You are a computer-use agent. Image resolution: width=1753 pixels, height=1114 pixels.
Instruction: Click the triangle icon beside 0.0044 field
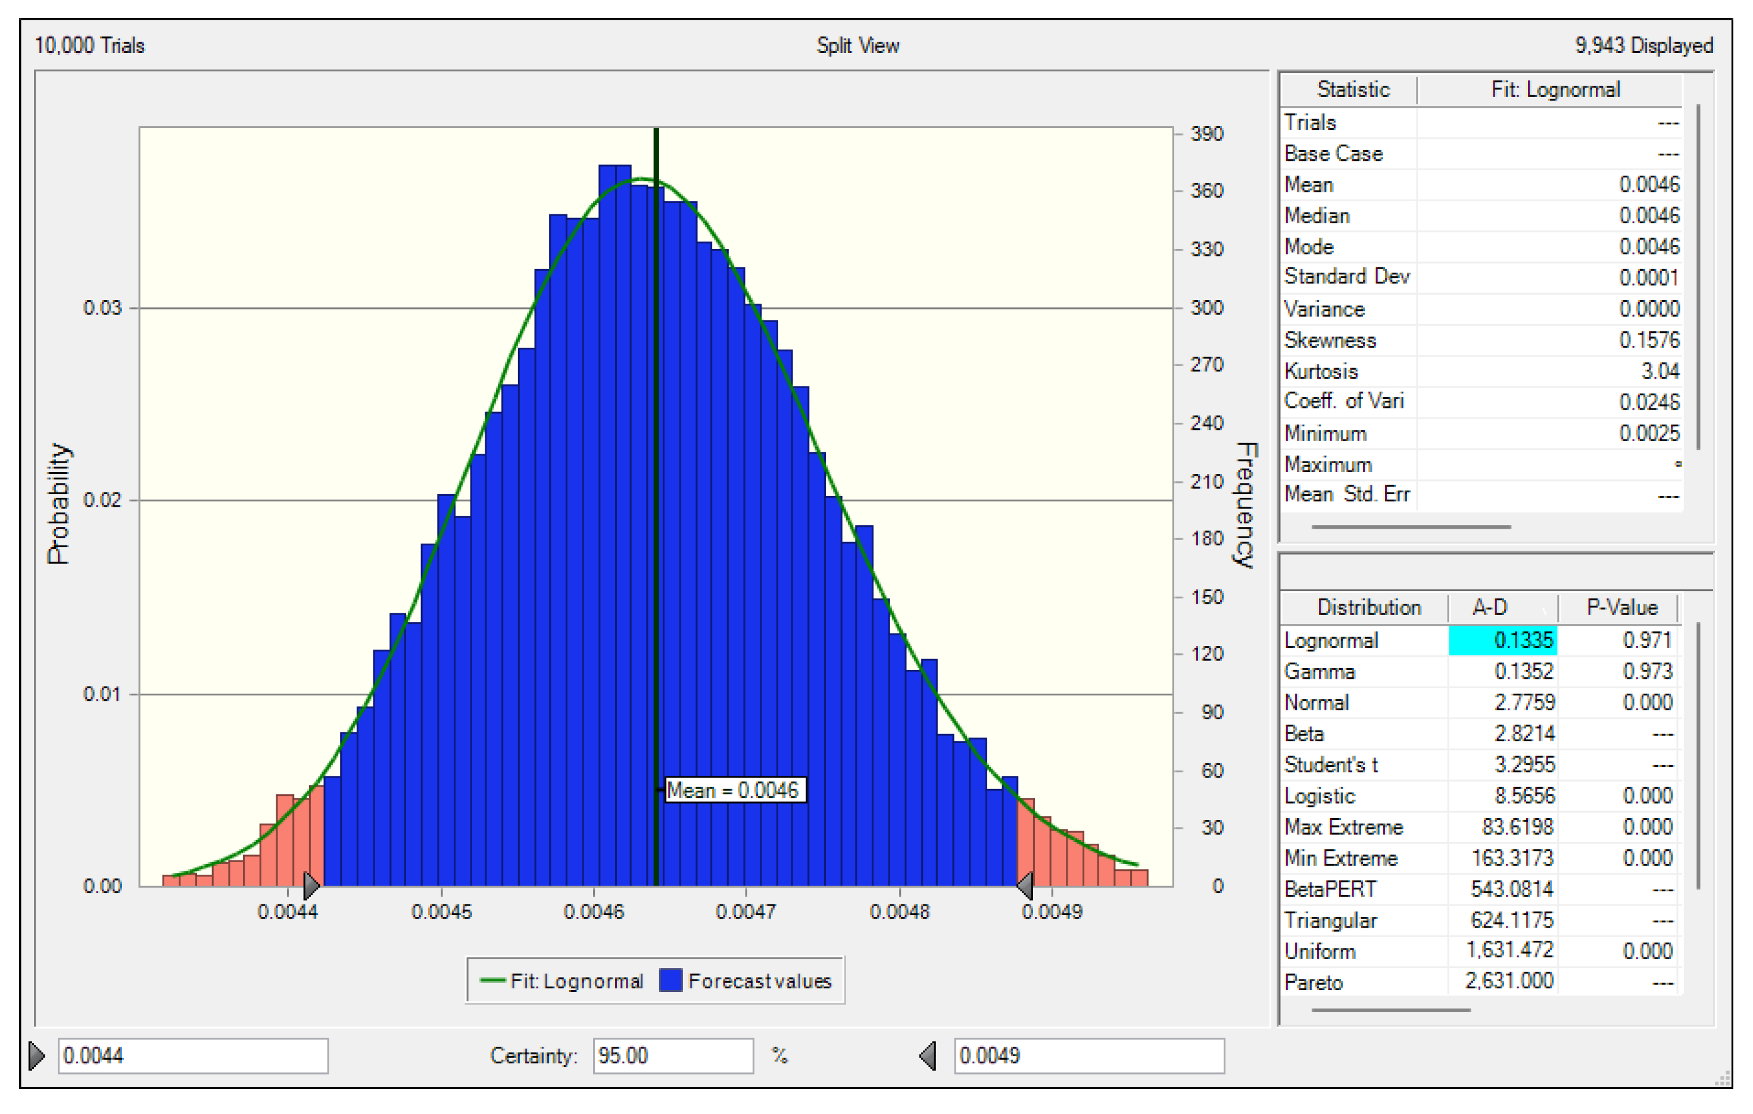coord(36,1055)
